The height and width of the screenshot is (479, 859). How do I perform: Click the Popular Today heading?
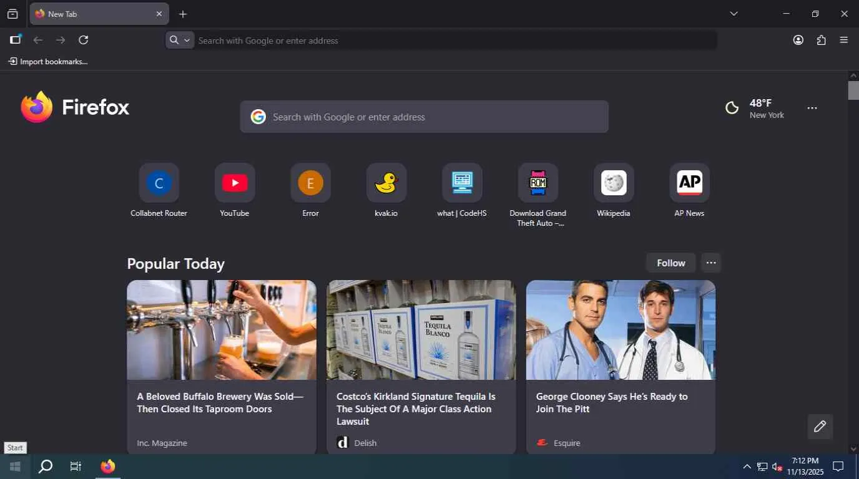[x=176, y=264]
